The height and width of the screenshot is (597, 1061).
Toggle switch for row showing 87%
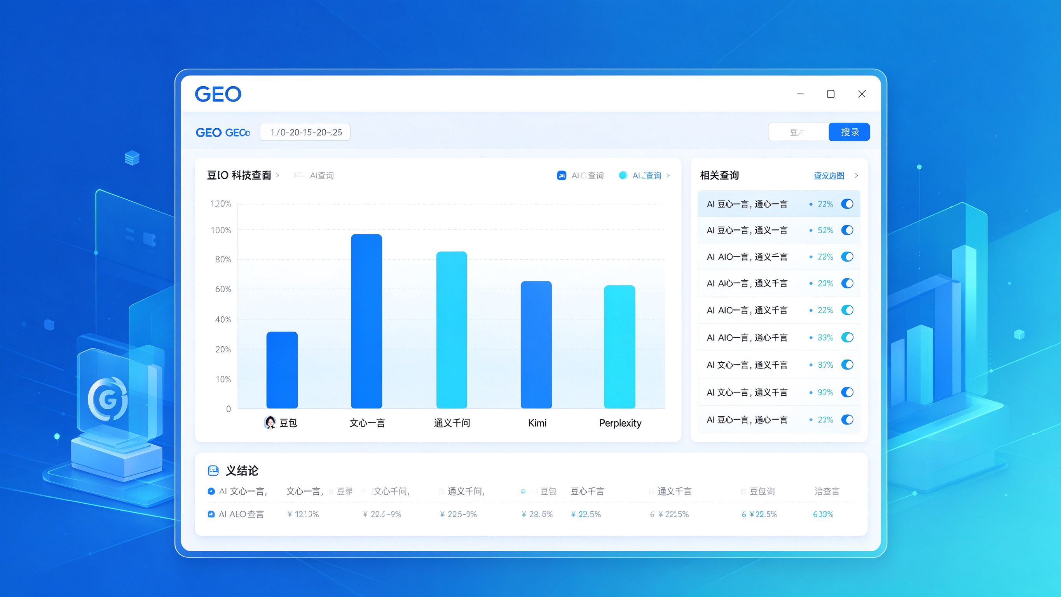coord(847,365)
